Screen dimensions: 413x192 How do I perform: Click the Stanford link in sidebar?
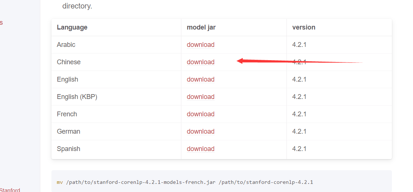coord(10,190)
